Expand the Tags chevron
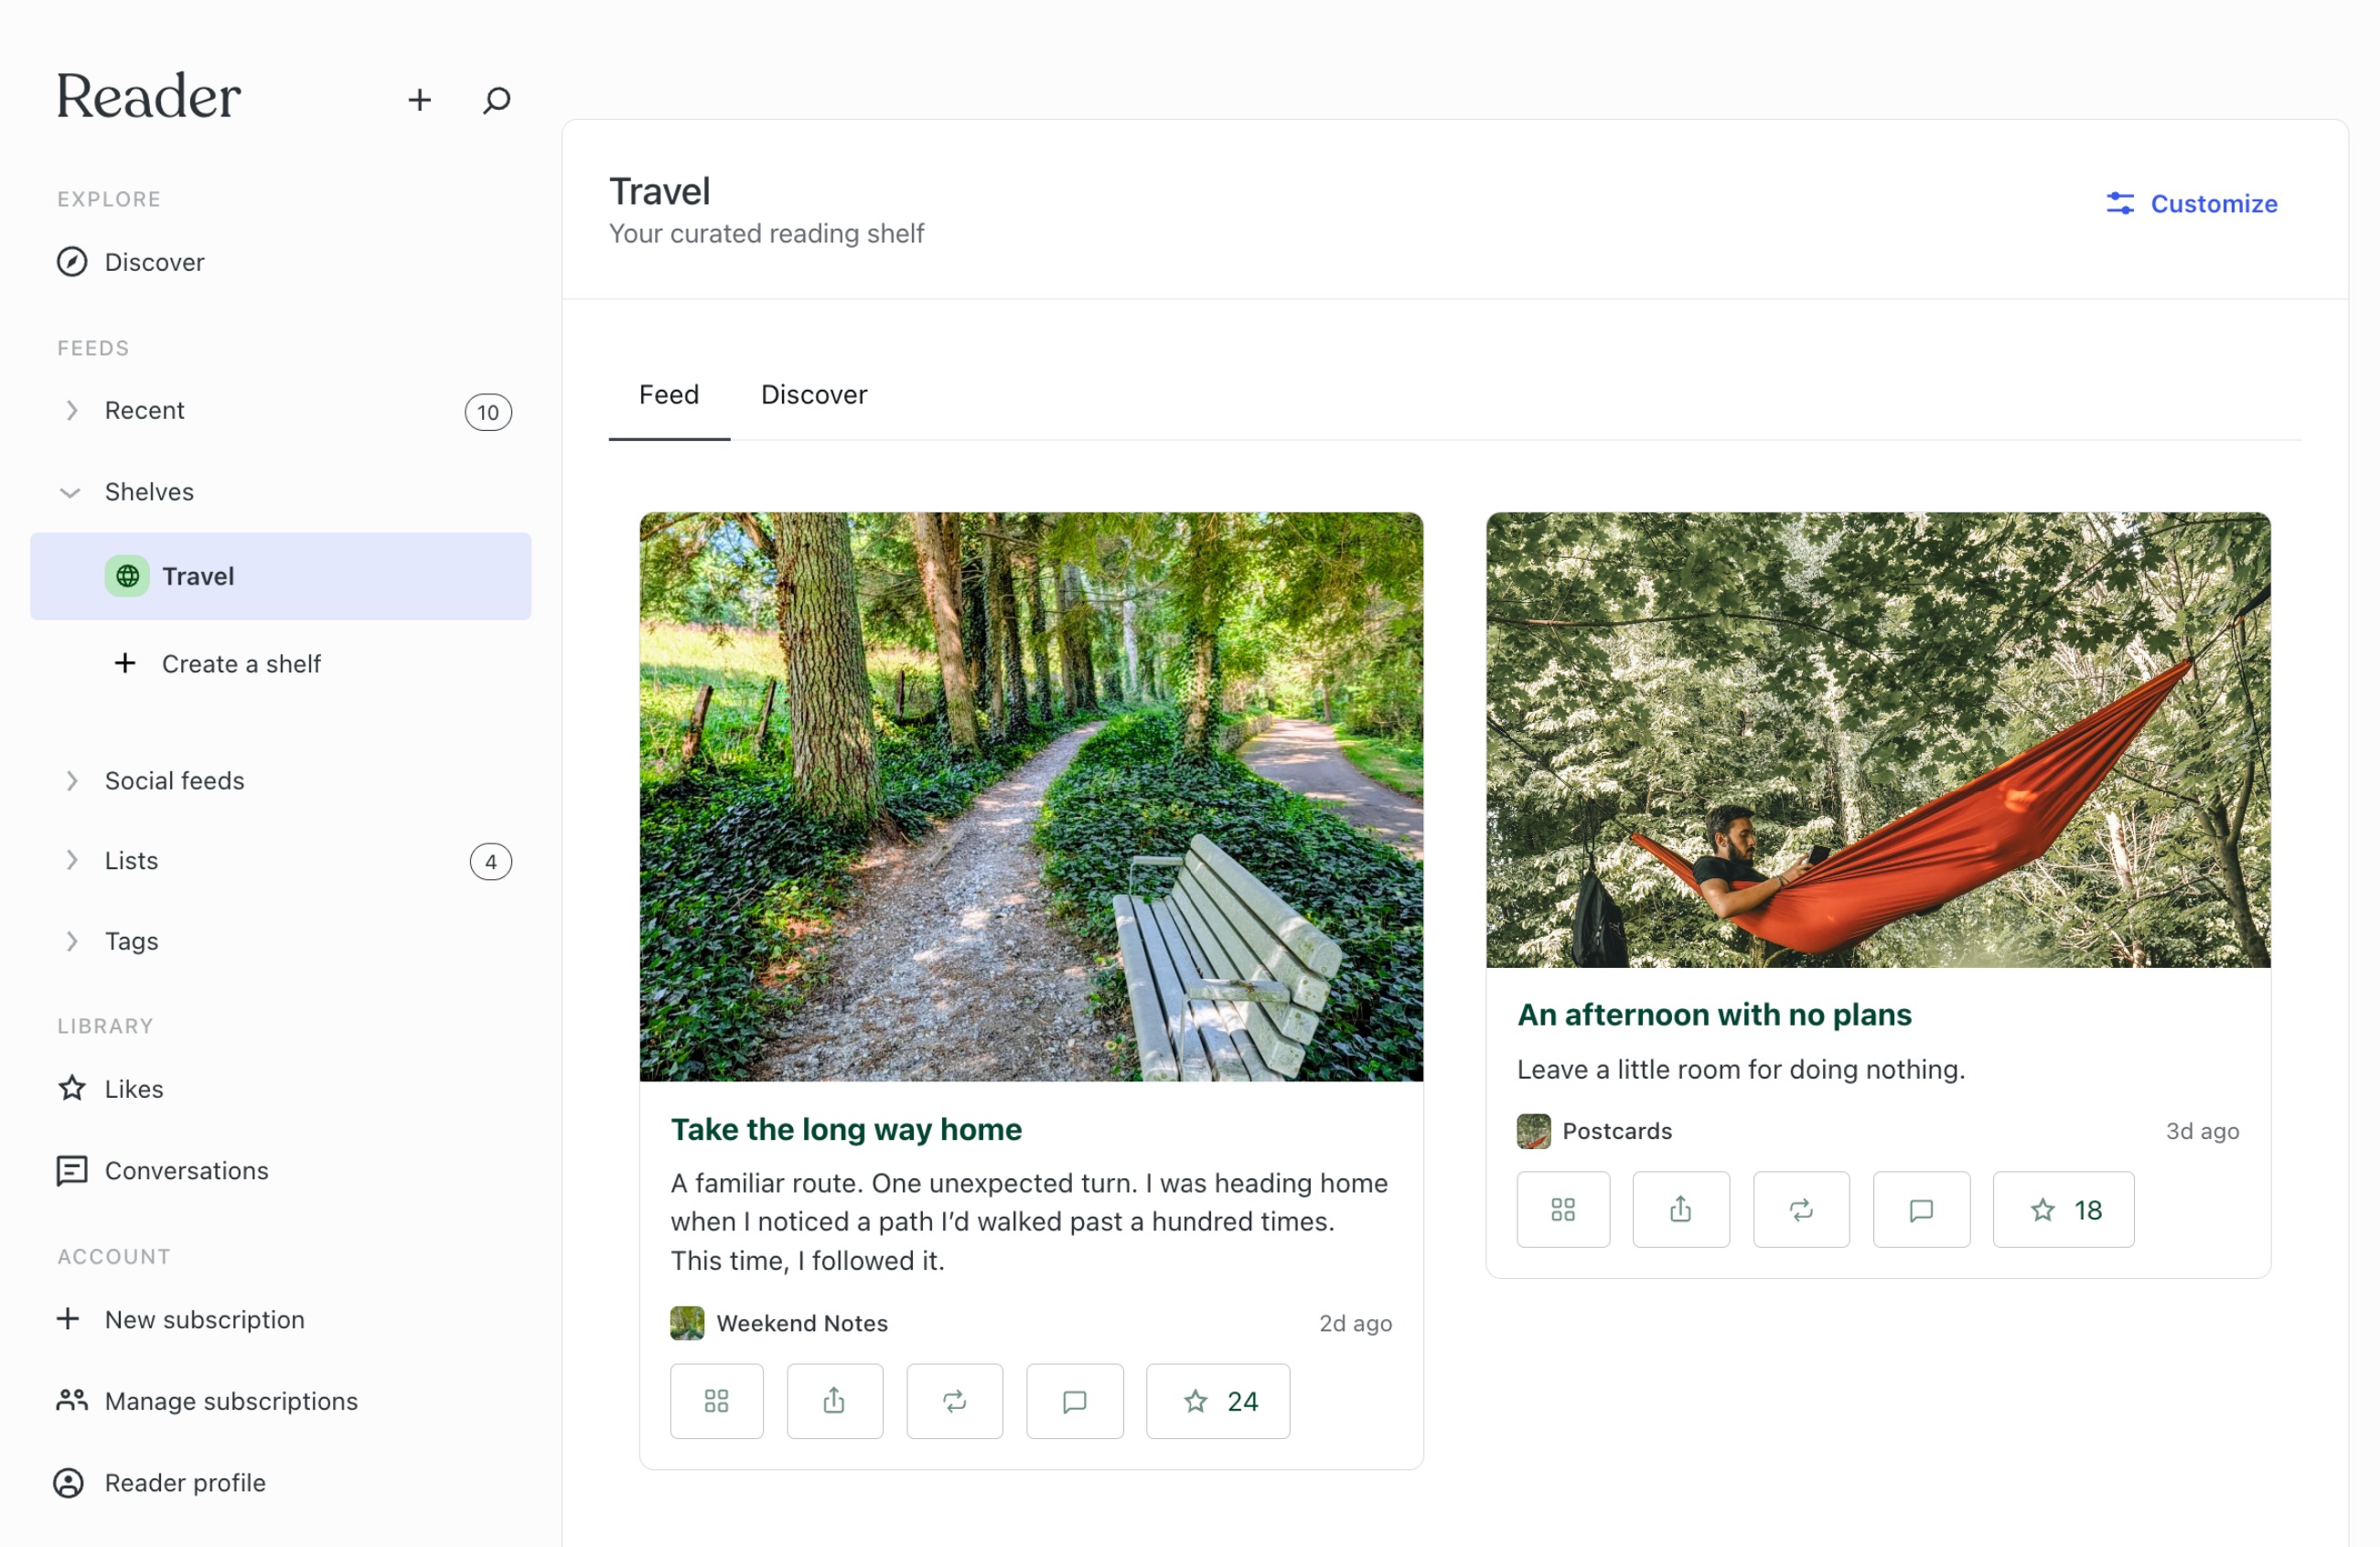The image size is (2380, 1547). coord(71,941)
